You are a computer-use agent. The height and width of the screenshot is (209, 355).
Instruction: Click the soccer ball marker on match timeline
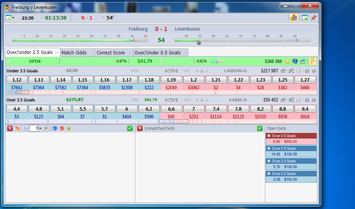pyautogui.click(x=199, y=42)
